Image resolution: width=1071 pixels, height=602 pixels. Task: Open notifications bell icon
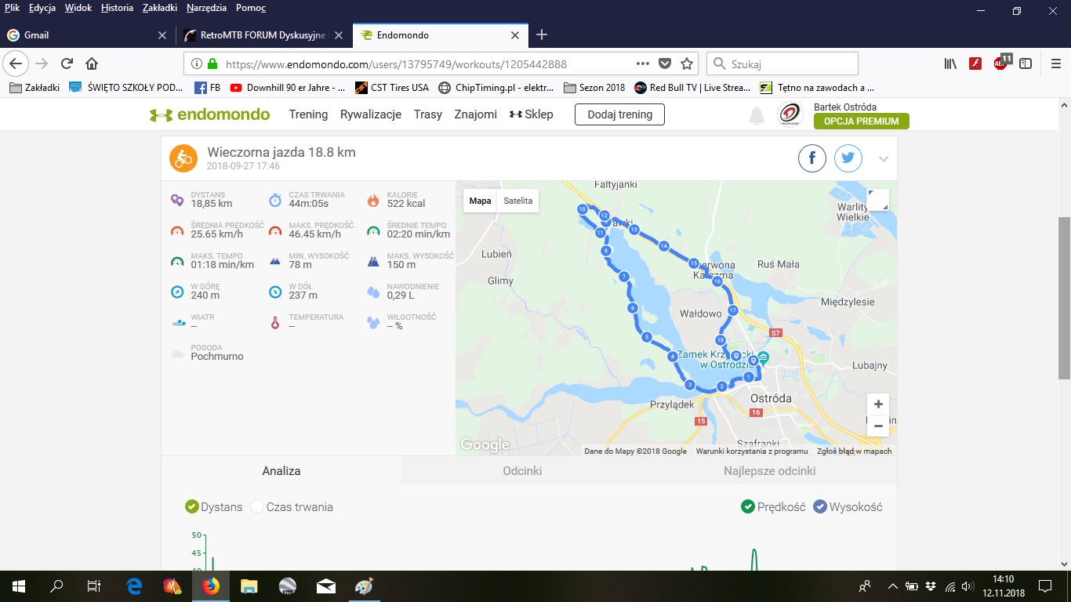[x=757, y=116]
